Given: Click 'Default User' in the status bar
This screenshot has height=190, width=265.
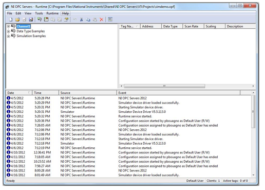Looking at the screenshot, I should coord(195,181).
